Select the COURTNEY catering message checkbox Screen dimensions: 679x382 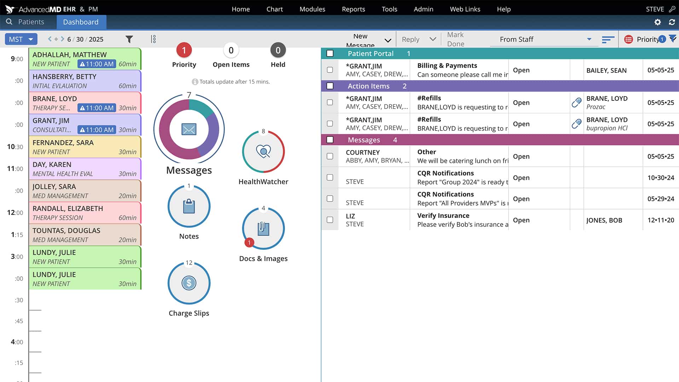click(x=330, y=156)
